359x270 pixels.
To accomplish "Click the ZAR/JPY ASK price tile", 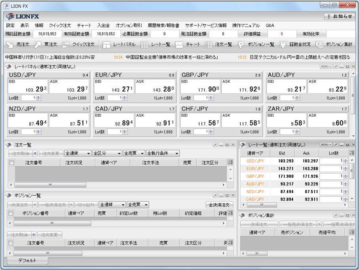I will click(x=328, y=120).
